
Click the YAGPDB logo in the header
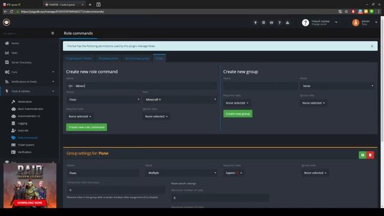click(x=7, y=22)
